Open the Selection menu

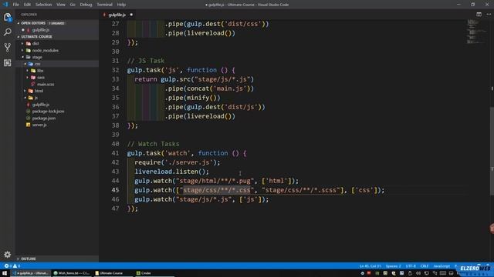point(43,5)
